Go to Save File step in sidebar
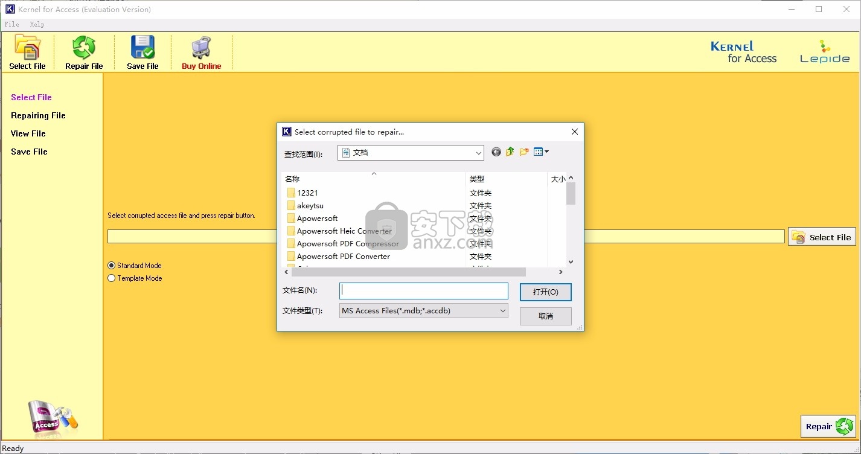The image size is (861, 454). click(x=29, y=152)
